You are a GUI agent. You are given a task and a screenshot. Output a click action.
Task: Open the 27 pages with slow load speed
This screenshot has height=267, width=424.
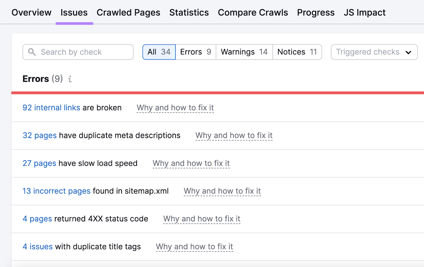tap(39, 163)
